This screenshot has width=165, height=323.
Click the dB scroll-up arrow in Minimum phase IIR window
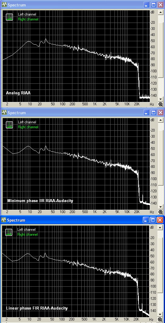coord(160,120)
